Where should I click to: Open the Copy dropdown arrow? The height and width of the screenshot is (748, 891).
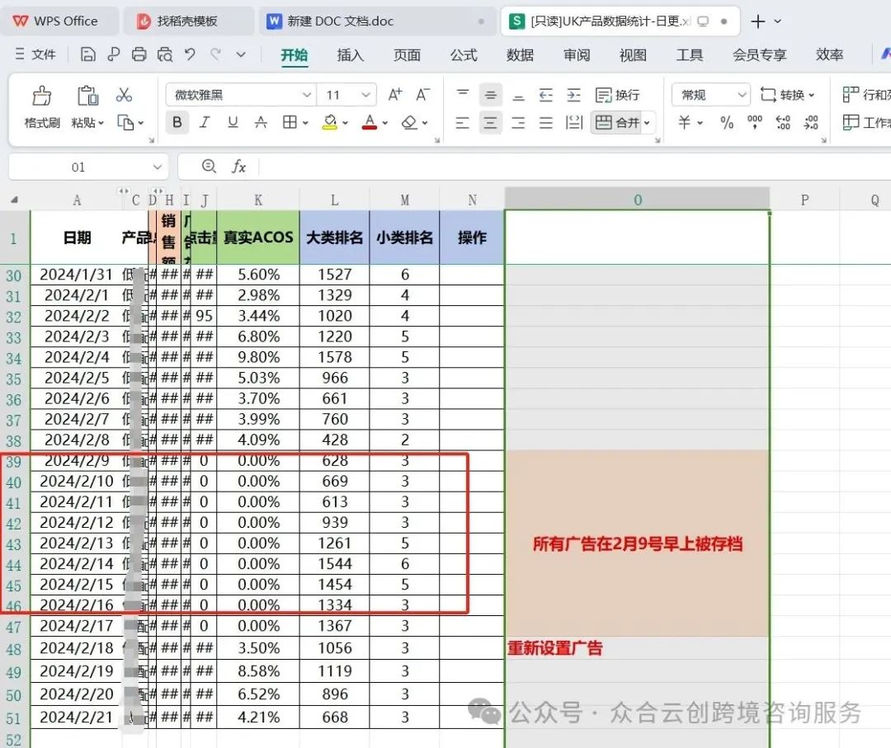tap(141, 123)
